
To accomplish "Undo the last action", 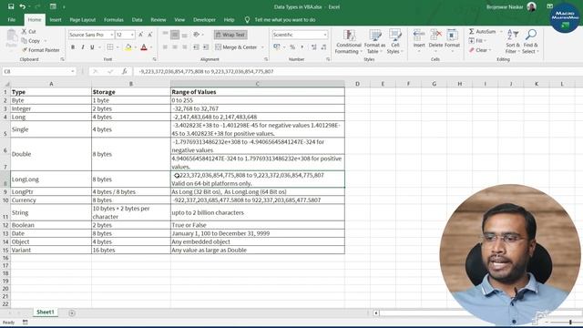I will point(22,6).
